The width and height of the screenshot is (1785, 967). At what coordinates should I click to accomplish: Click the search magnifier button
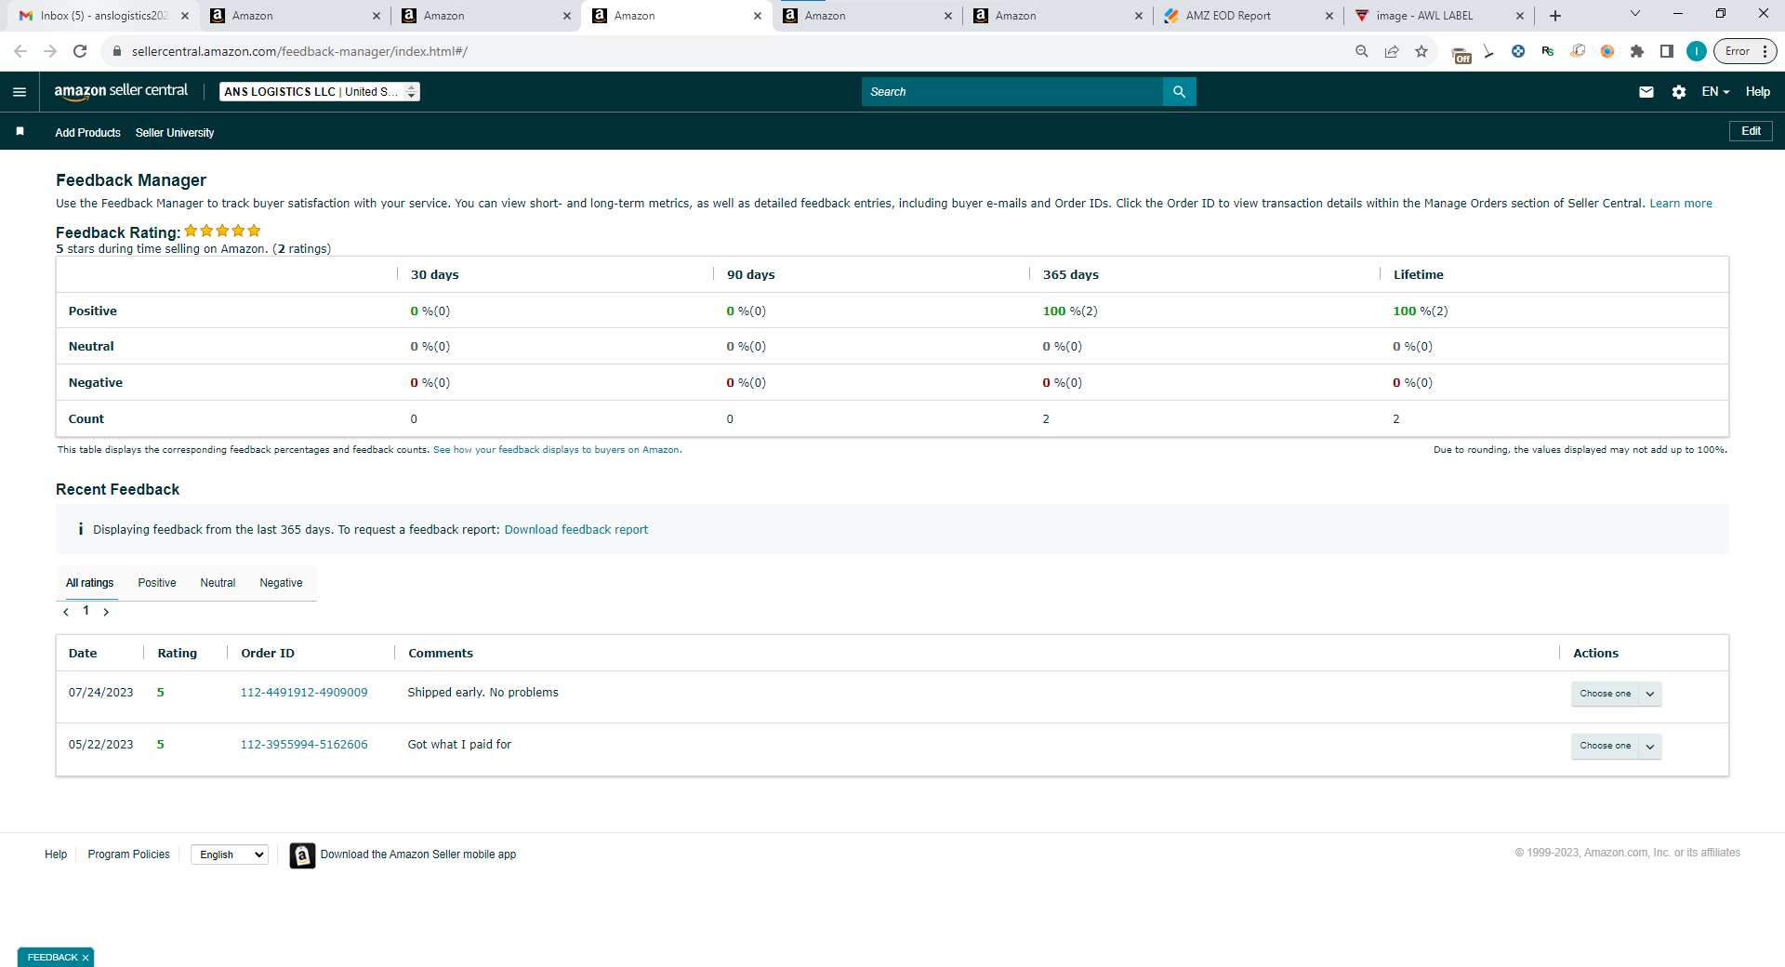click(1179, 92)
